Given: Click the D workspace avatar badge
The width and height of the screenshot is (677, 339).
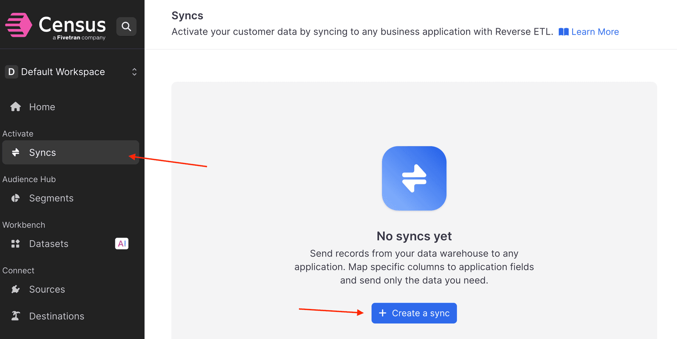Looking at the screenshot, I should (x=11, y=72).
